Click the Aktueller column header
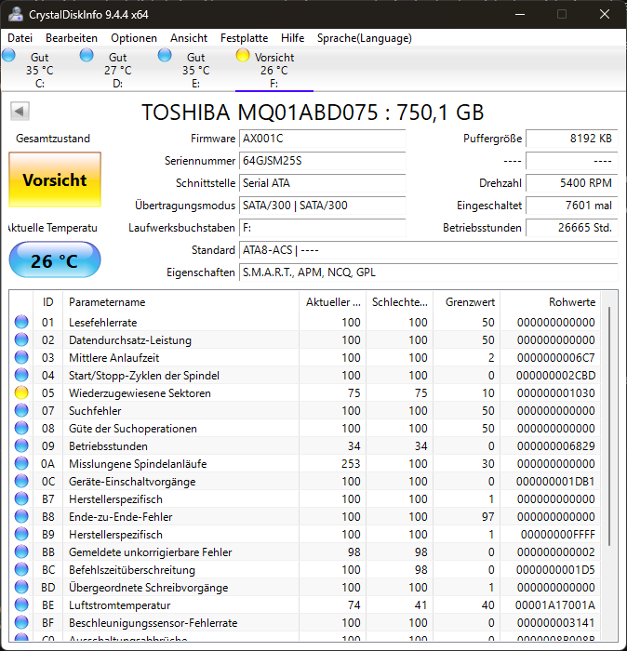This screenshot has width=627, height=651. point(333,302)
